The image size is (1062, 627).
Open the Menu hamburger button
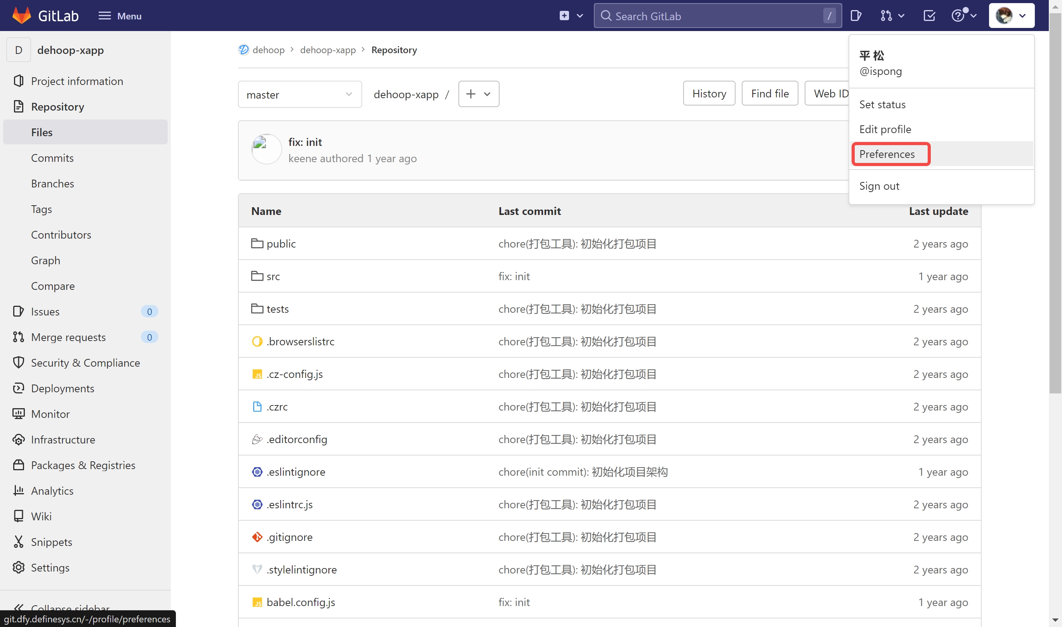pos(120,16)
